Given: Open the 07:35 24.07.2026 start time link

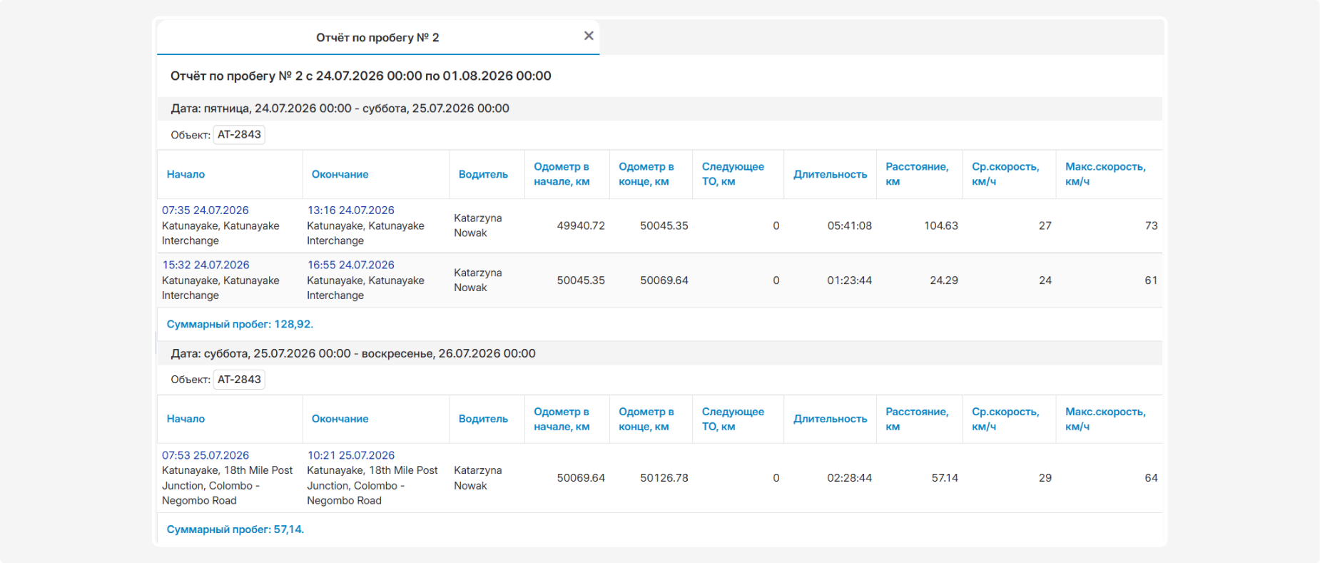Looking at the screenshot, I should coord(205,211).
